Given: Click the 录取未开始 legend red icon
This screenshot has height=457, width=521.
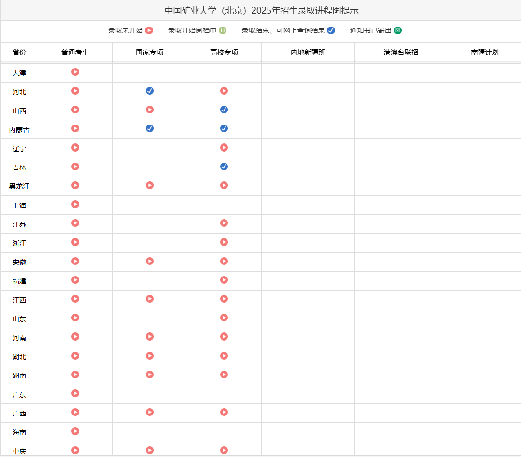Looking at the screenshot, I should point(149,30).
